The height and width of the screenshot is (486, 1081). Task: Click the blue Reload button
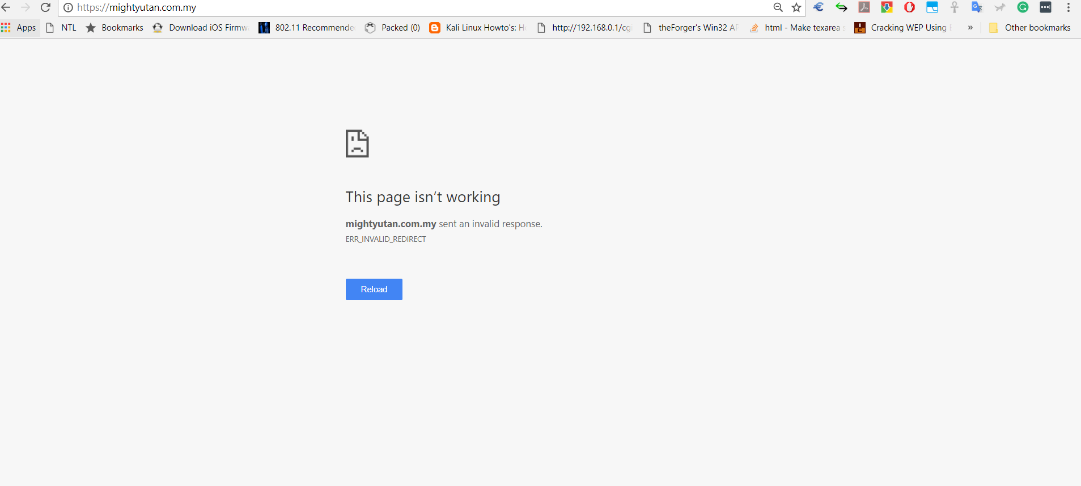point(374,289)
